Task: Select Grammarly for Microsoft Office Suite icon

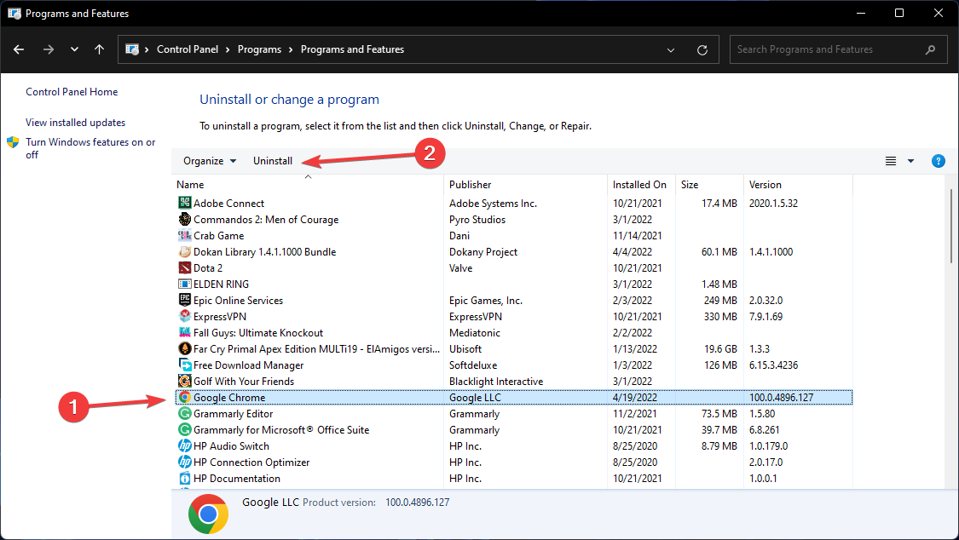Action: pyautogui.click(x=185, y=429)
